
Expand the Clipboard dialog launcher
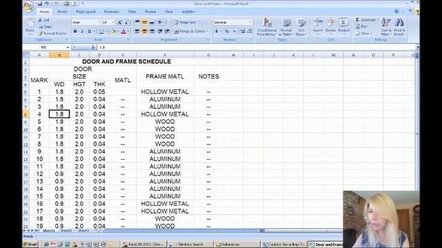click(66, 40)
